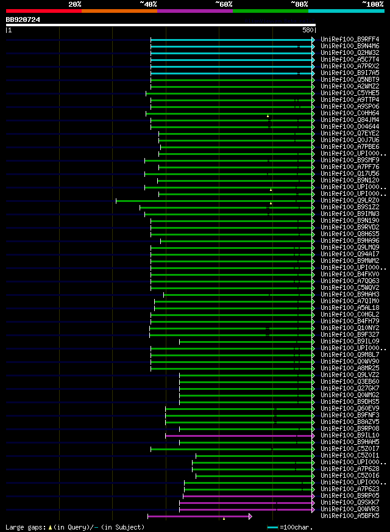
Task: Open hit UniRef100_A7PRX2
Action: [350, 66]
